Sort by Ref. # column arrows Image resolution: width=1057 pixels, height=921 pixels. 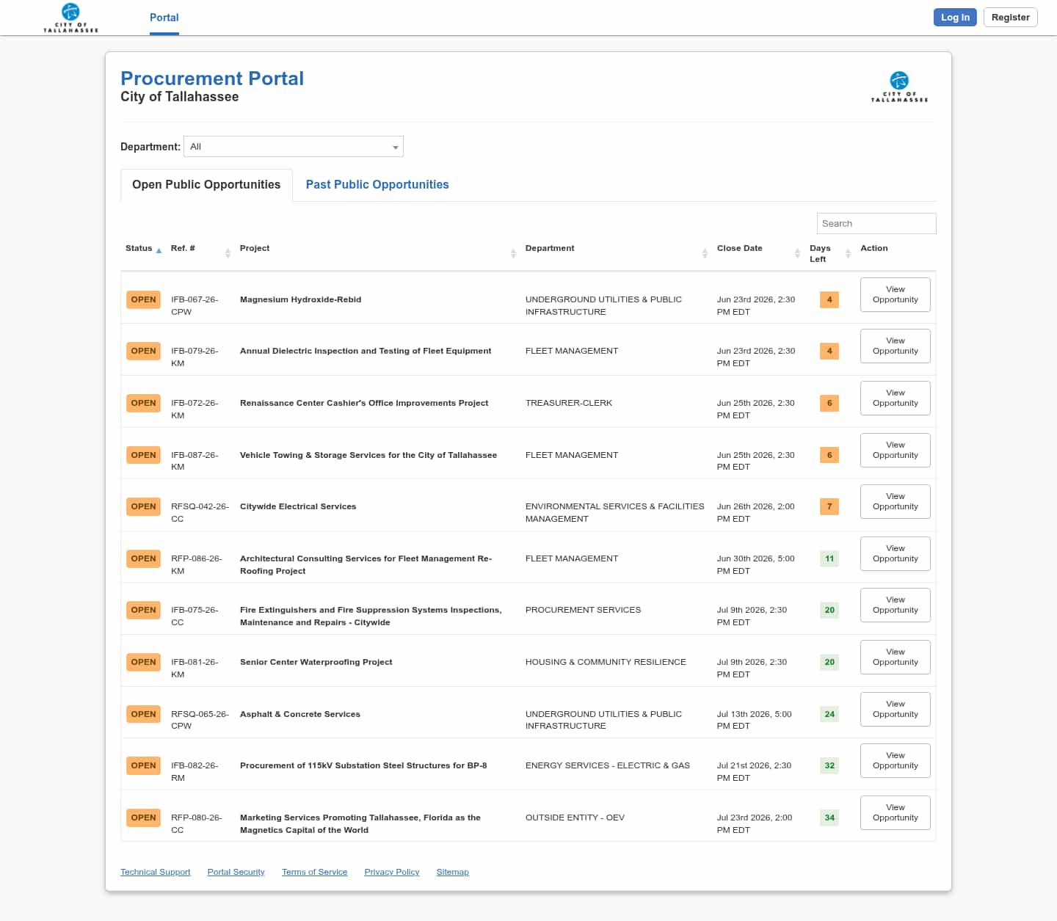coord(228,253)
